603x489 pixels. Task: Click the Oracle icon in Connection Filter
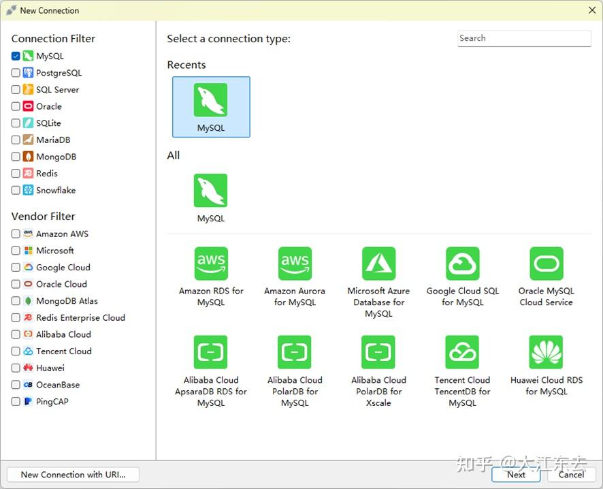(x=28, y=106)
